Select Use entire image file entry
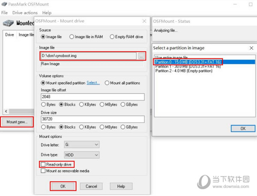Image resolution: width=257 pixels, height=196 pixels. point(205,57)
